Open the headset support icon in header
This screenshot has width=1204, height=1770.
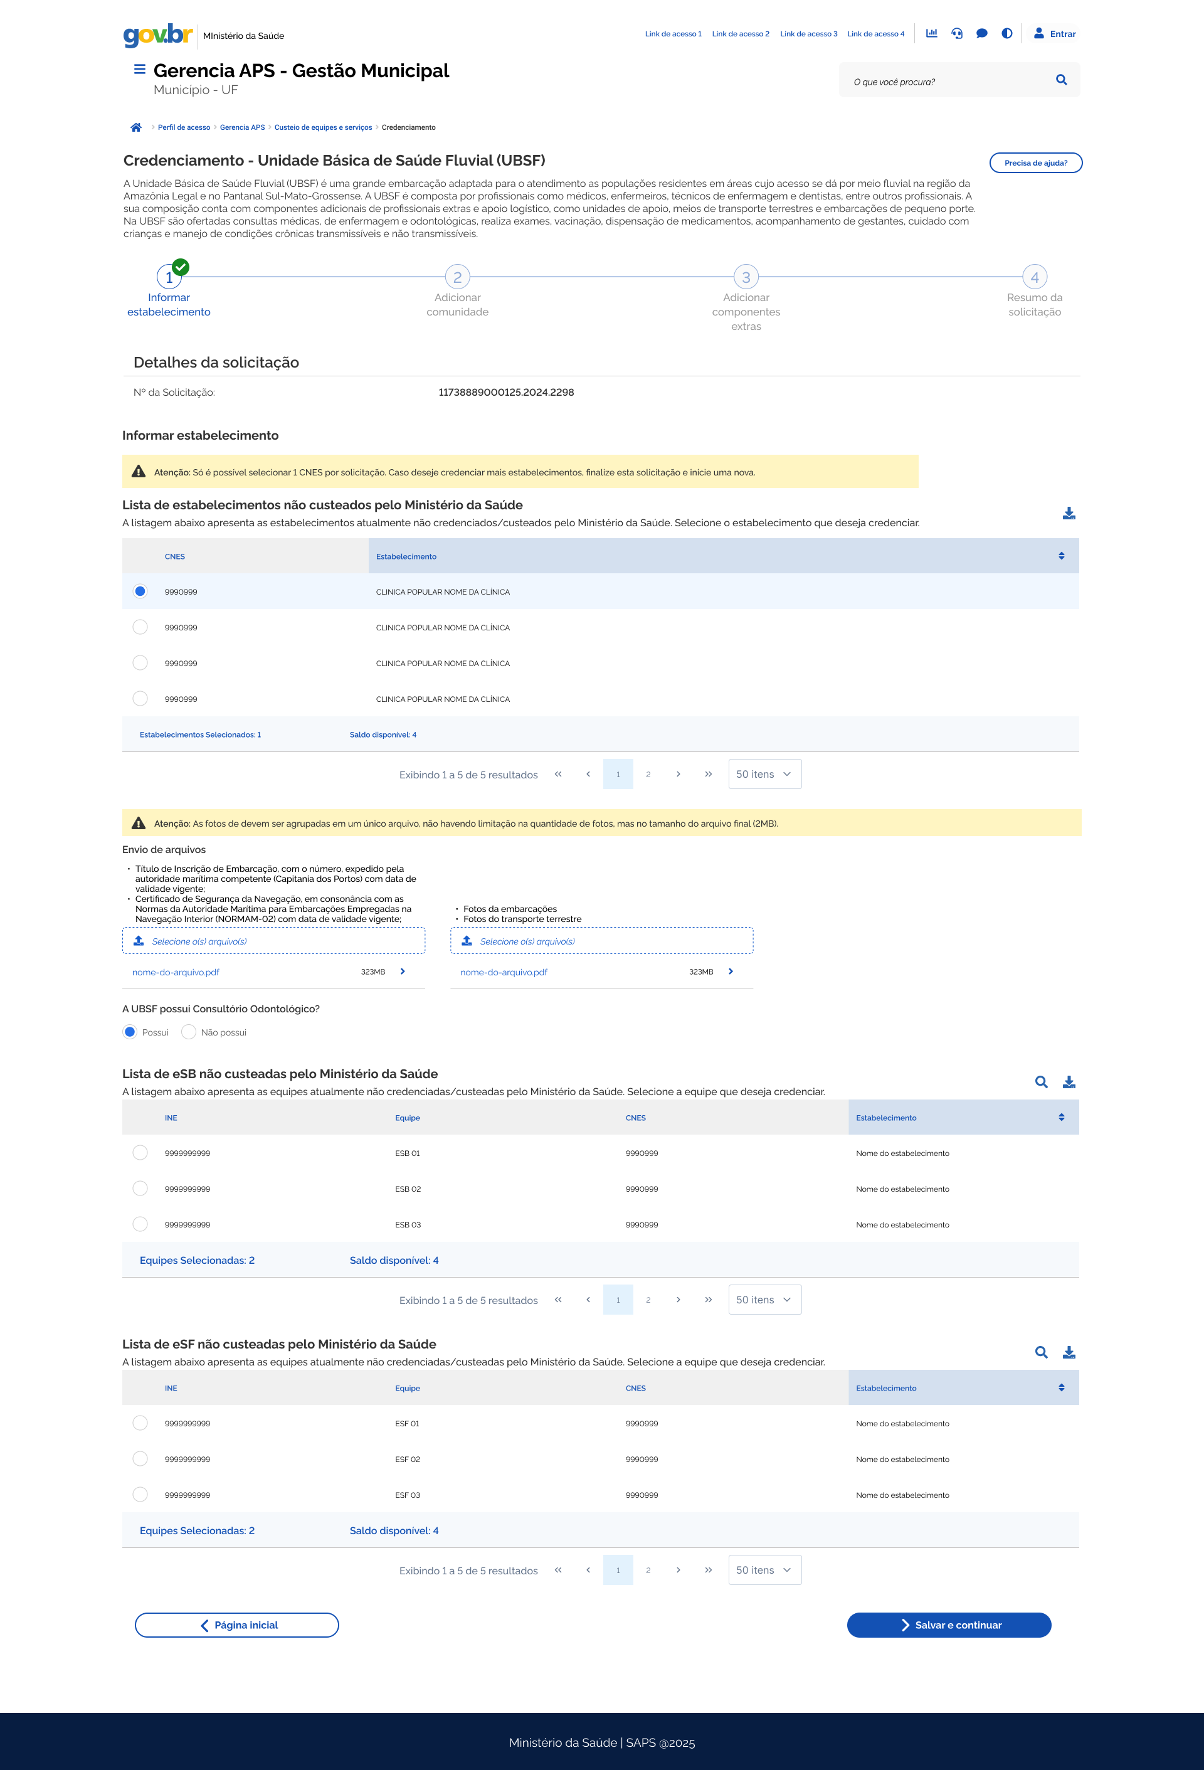(956, 33)
